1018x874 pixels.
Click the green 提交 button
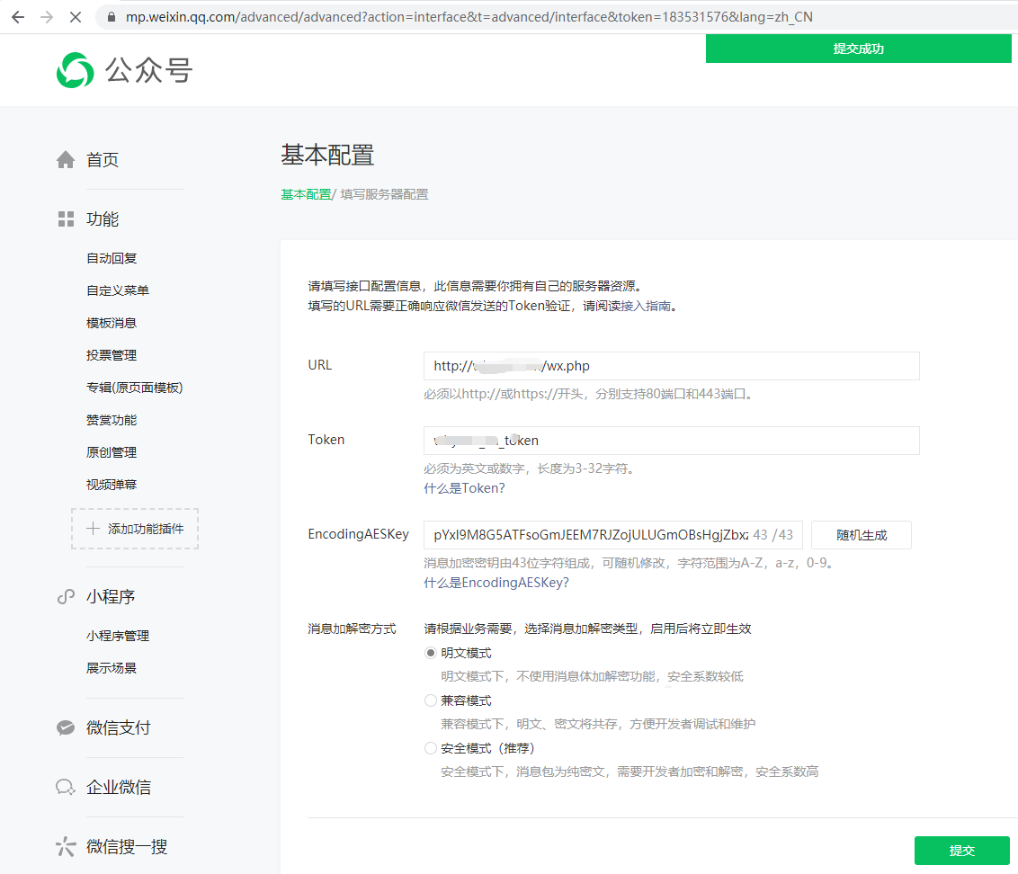click(x=961, y=851)
